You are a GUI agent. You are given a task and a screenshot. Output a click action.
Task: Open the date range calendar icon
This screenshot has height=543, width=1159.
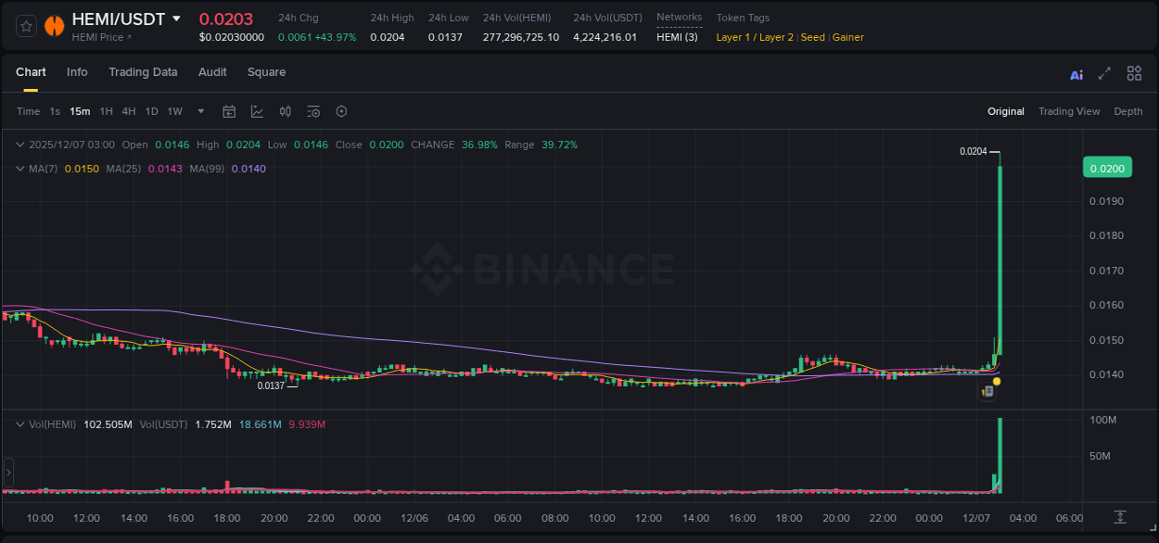click(x=229, y=111)
